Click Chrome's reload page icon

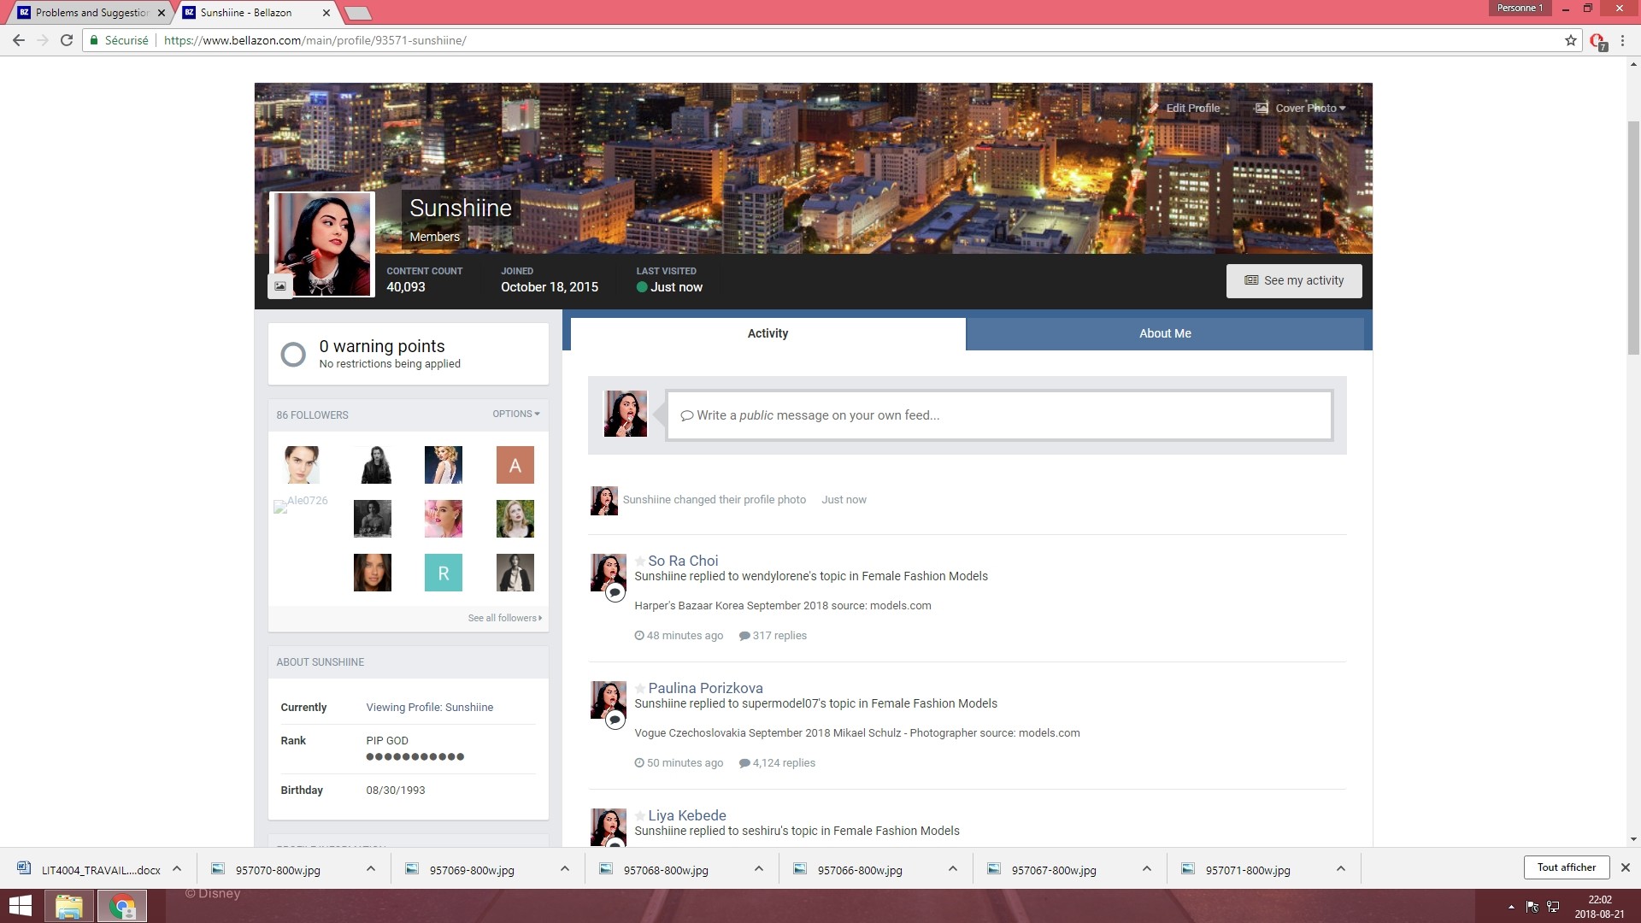click(67, 40)
